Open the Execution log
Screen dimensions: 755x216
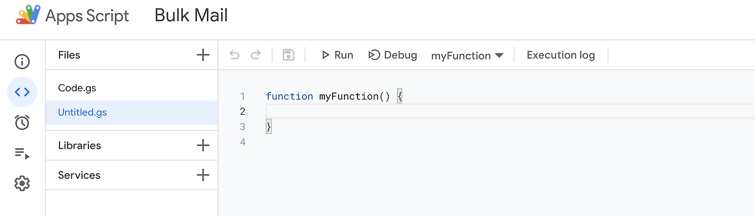click(x=561, y=55)
